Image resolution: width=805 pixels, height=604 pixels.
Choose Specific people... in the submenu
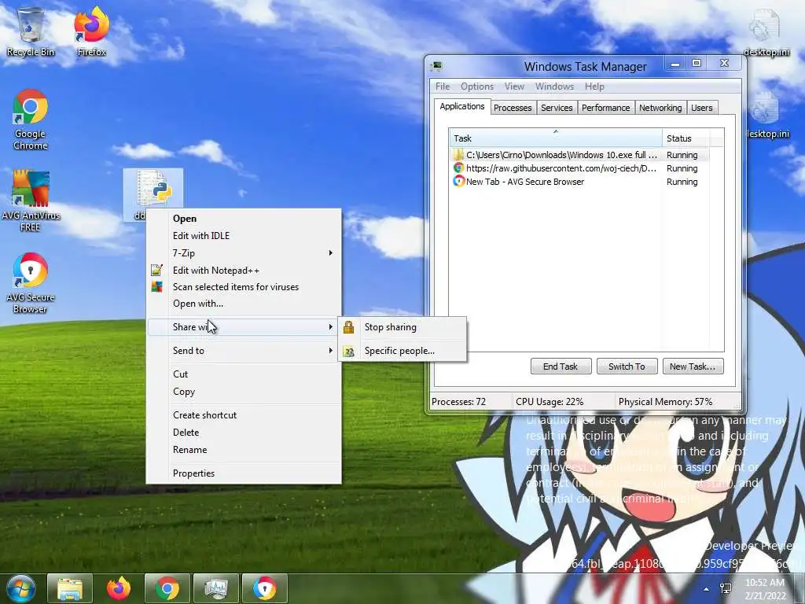[x=402, y=351]
